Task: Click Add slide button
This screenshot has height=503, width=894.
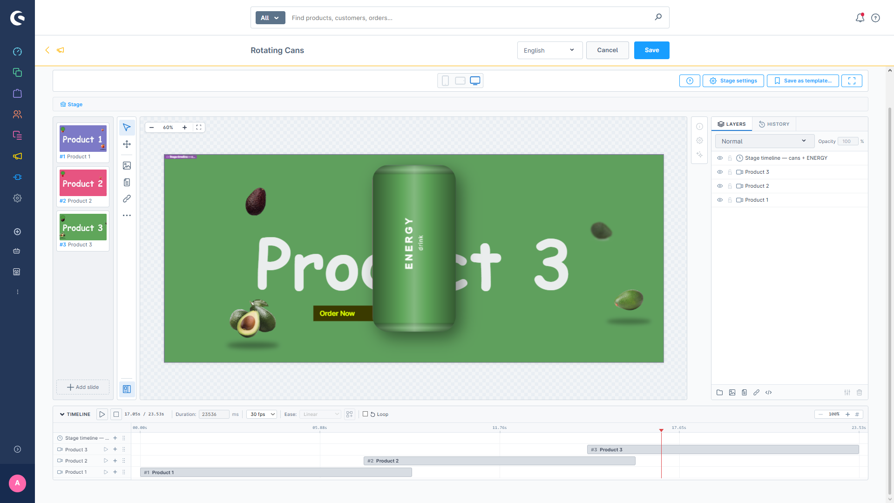Action: coord(83,387)
